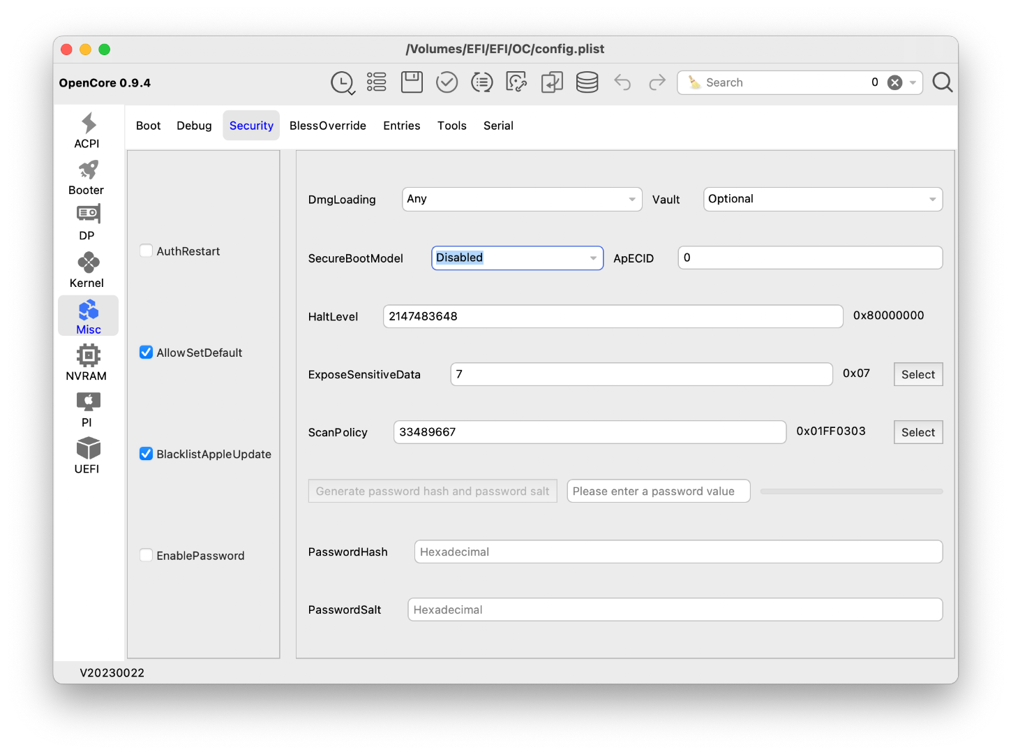The width and height of the screenshot is (1011, 754).
Task: Click Select button for ScanPolicy
Action: pos(918,432)
